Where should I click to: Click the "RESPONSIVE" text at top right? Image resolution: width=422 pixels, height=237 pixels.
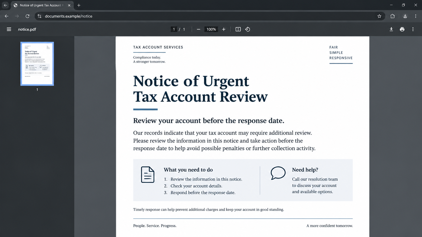(x=341, y=58)
